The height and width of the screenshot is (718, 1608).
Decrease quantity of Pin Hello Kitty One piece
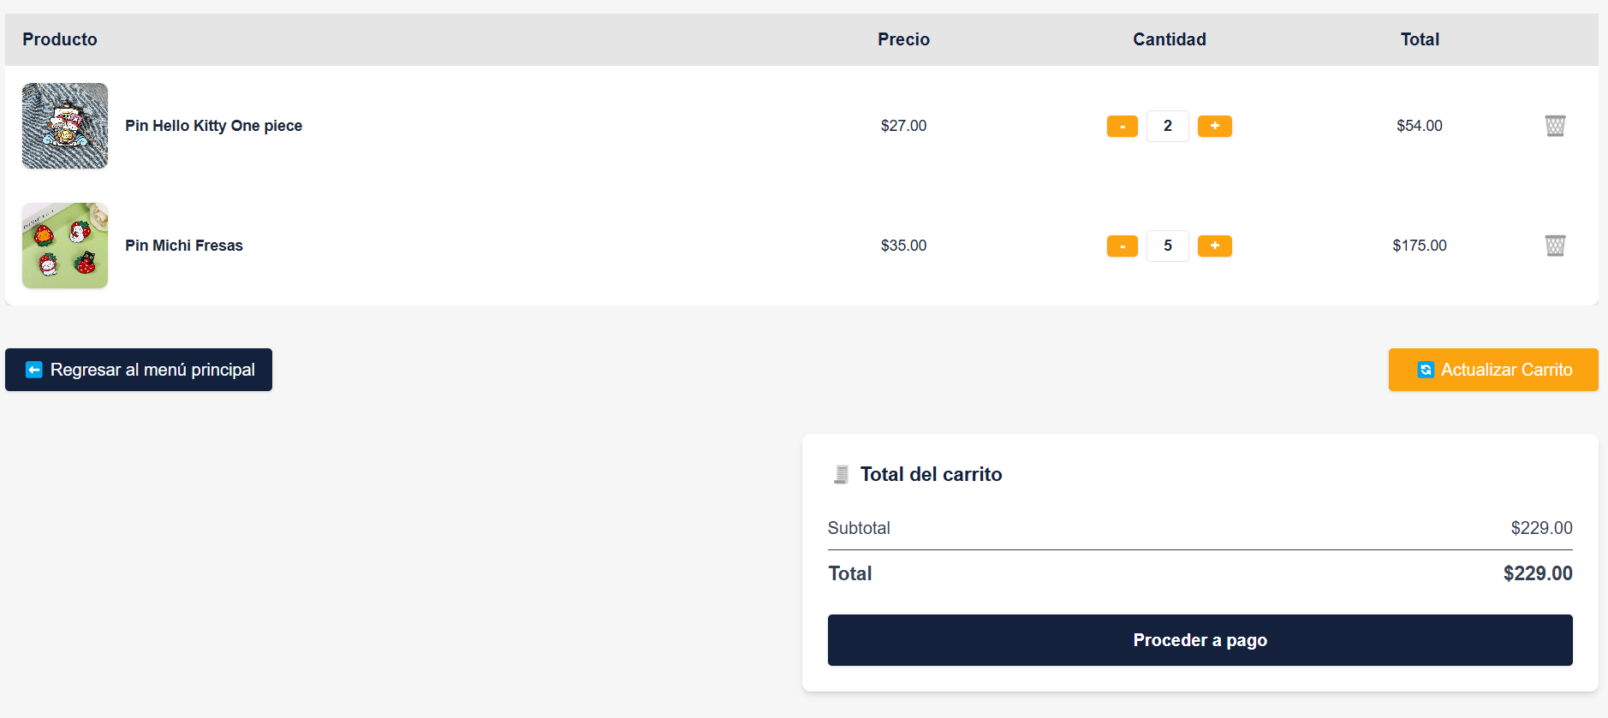pyautogui.click(x=1122, y=126)
